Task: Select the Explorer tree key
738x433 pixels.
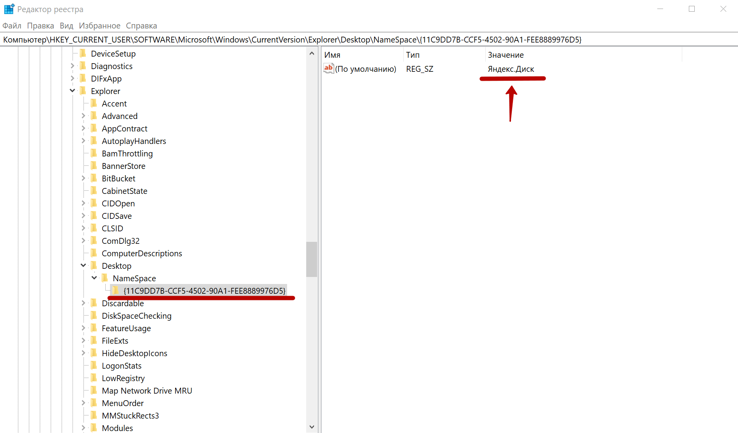Action: point(105,91)
